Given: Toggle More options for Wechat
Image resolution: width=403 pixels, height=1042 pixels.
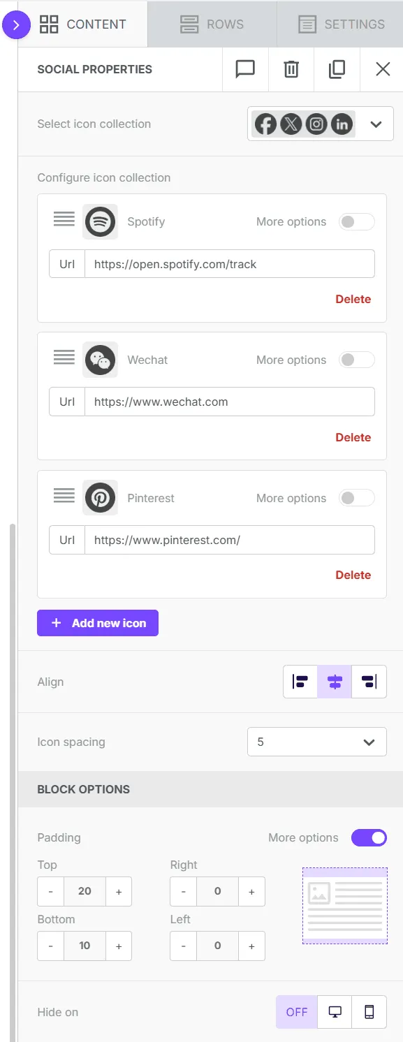Looking at the screenshot, I should [x=356, y=360].
